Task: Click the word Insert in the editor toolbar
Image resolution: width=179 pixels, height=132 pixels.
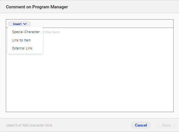Action: pyautogui.click(x=17, y=24)
